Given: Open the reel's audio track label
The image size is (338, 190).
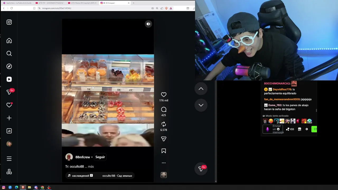Looking at the screenshot, I should coord(100,176).
